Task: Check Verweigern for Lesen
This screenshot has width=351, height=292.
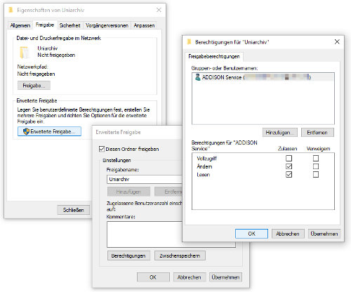Action: click(316, 175)
